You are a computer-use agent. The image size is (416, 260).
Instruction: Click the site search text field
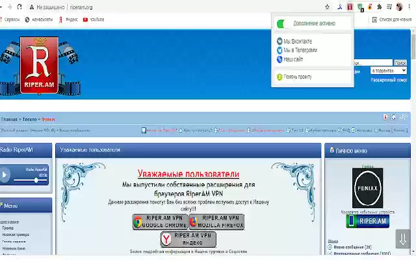pos(372,63)
